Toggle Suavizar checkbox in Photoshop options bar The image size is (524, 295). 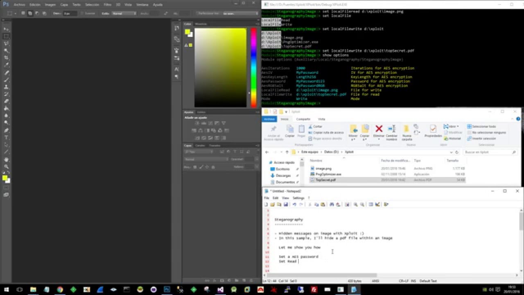(83, 13)
